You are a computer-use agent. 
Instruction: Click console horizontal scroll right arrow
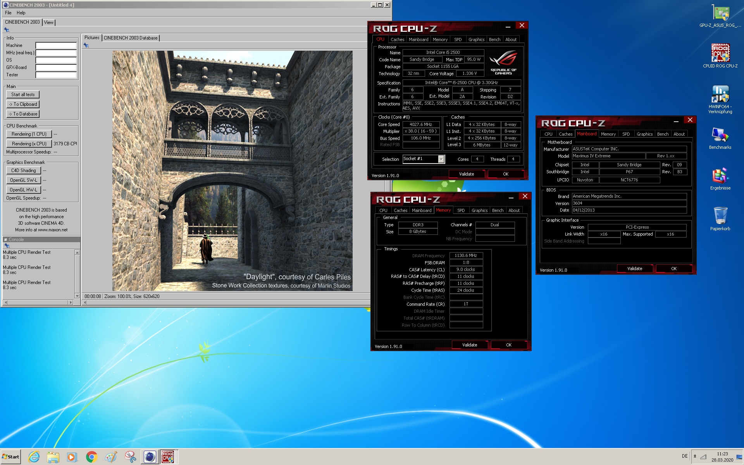[x=71, y=302]
